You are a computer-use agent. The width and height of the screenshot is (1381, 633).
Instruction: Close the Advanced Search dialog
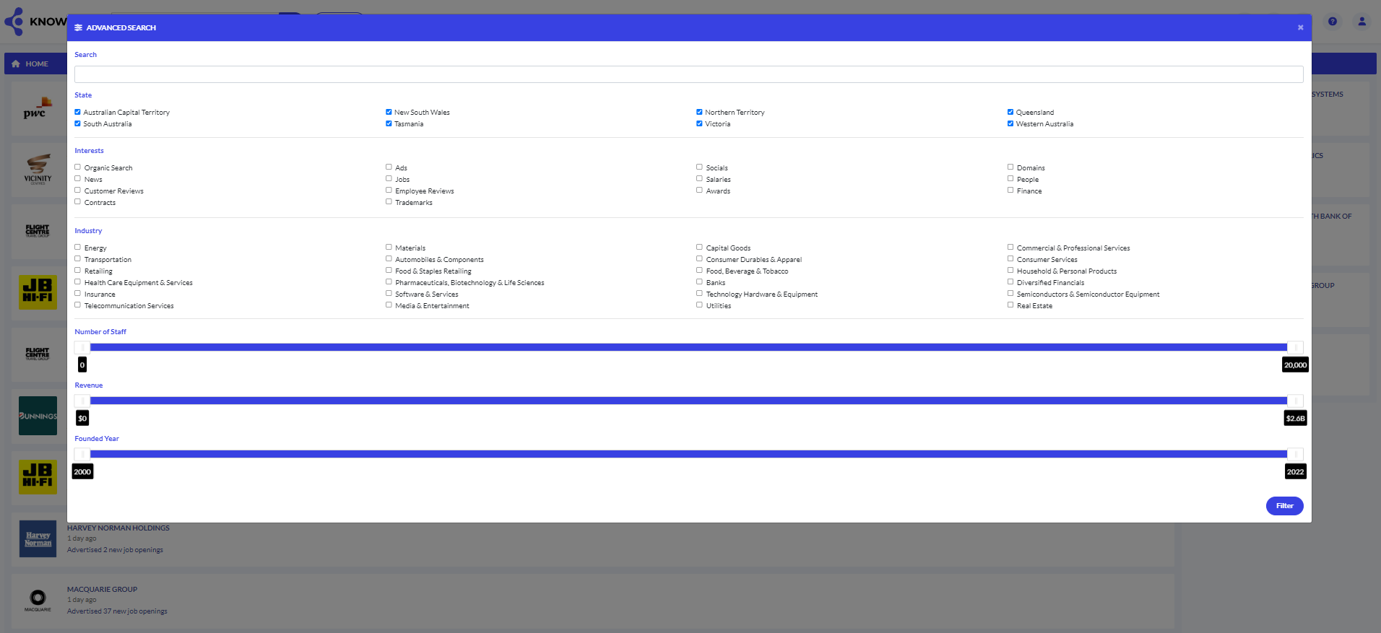coord(1300,27)
